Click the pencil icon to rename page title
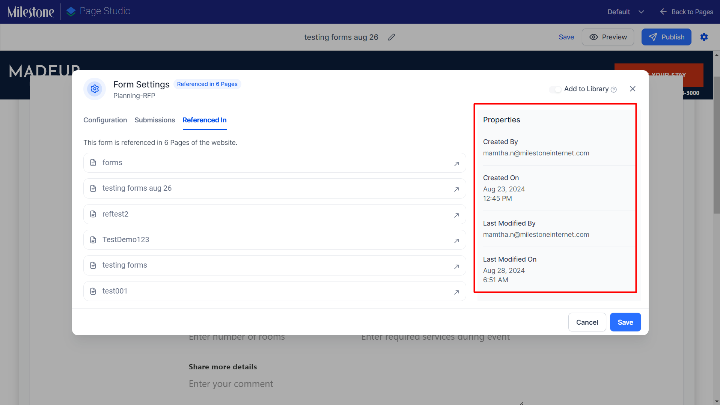 (392, 37)
